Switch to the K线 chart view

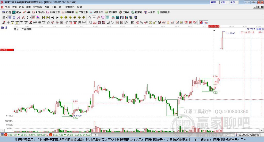click(27, 12)
